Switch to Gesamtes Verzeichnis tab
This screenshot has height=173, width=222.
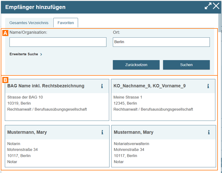[x=29, y=23]
